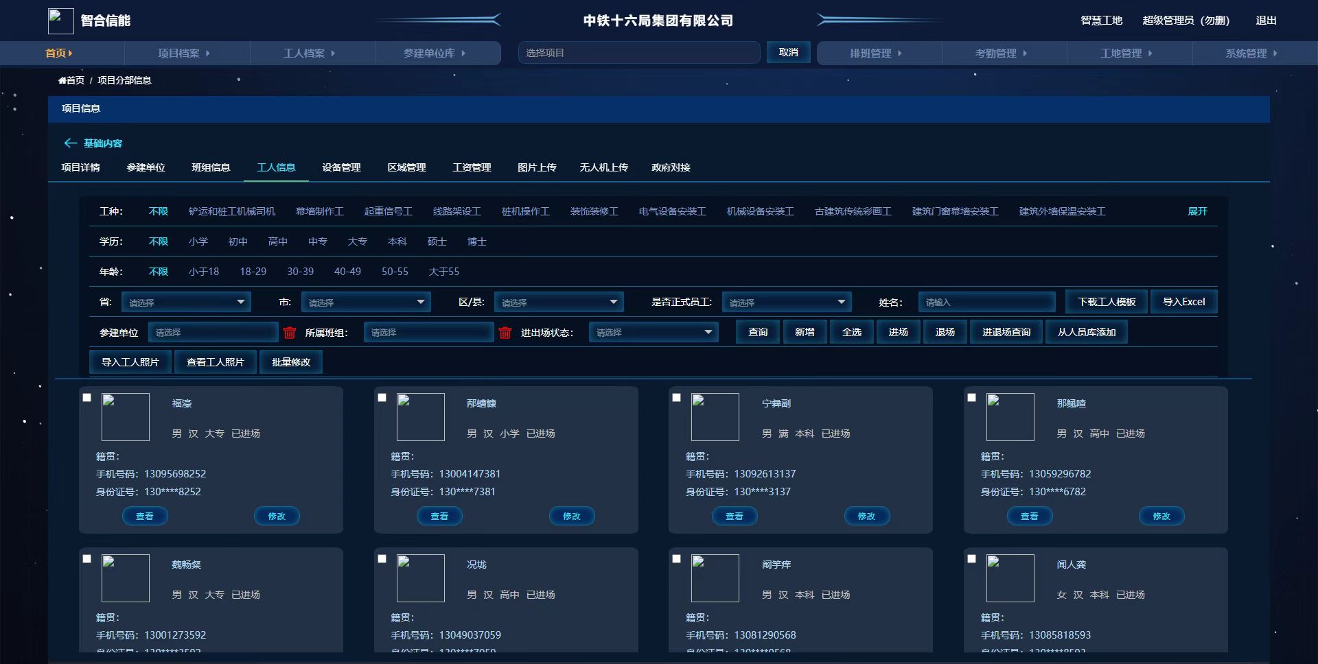Click the 新增 button
Viewport: 1318px width, 664px height.
[x=805, y=332]
